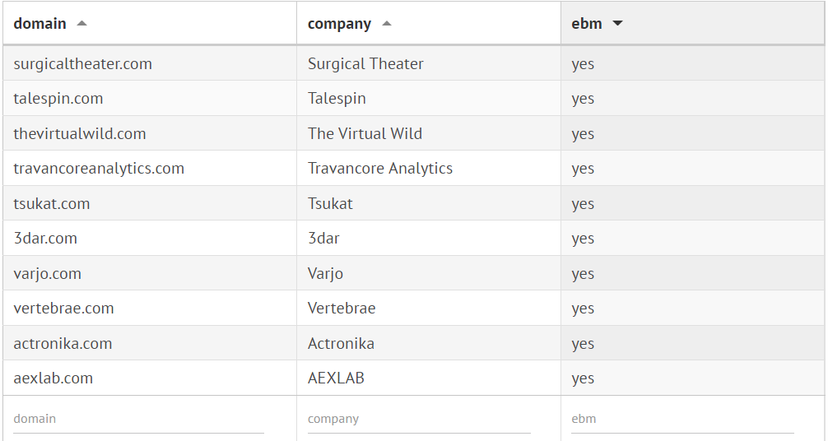Focus the company filter input field
828x441 pixels.
418,419
